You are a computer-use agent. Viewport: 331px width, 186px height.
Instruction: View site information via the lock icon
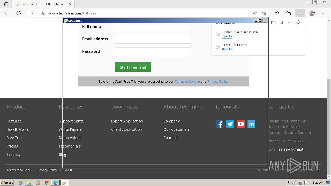[33, 13]
